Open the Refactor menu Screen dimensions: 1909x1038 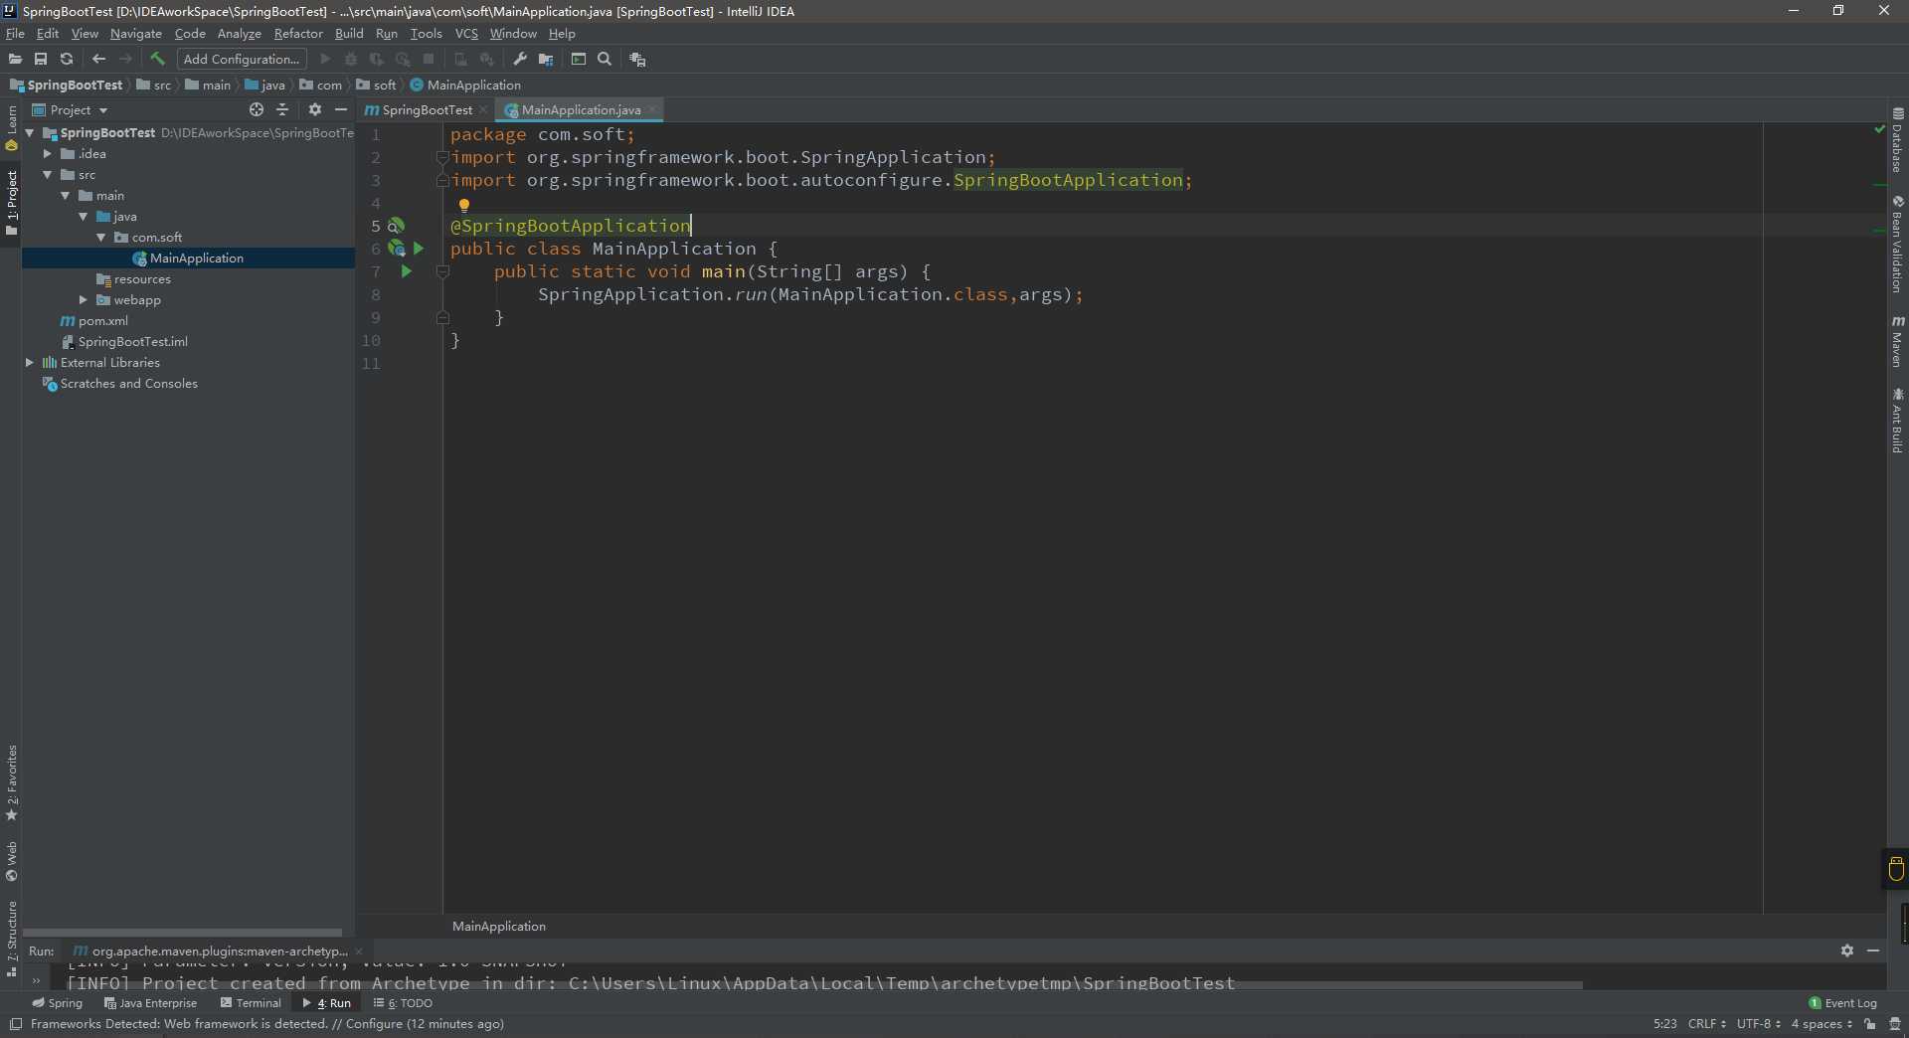(x=298, y=34)
